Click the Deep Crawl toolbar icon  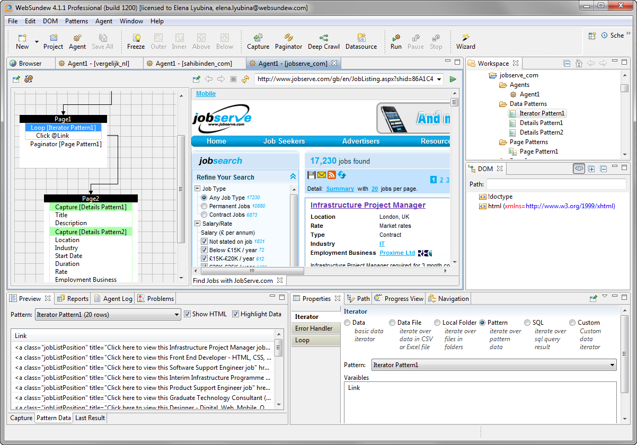324,38
